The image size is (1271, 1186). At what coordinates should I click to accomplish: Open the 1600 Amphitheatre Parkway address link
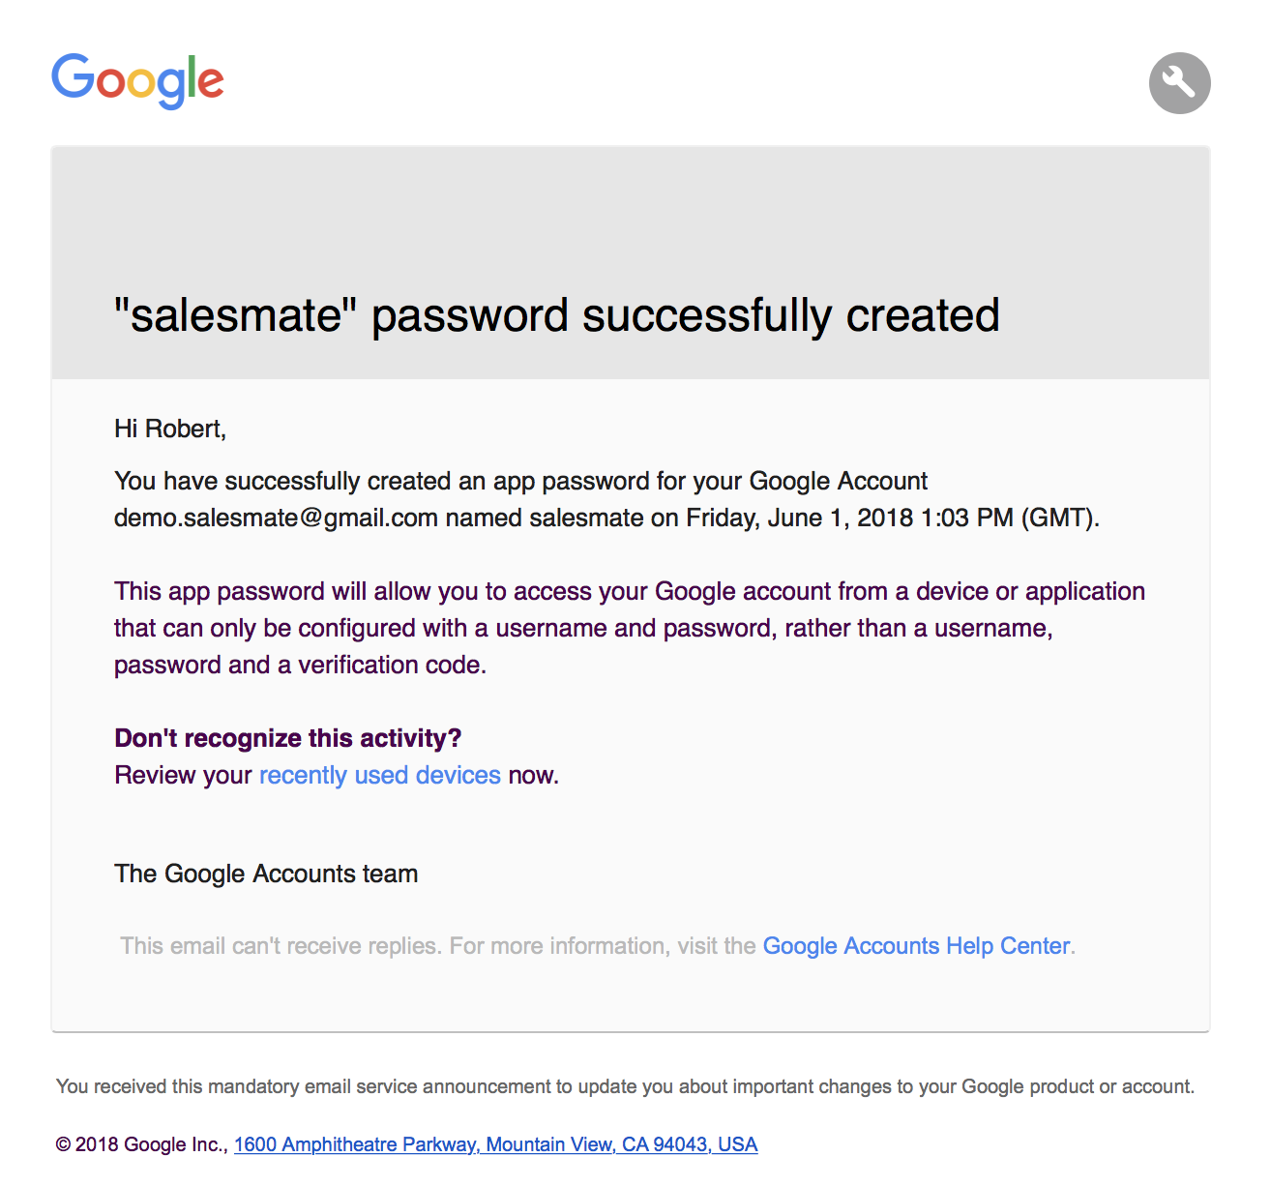click(x=495, y=1144)
